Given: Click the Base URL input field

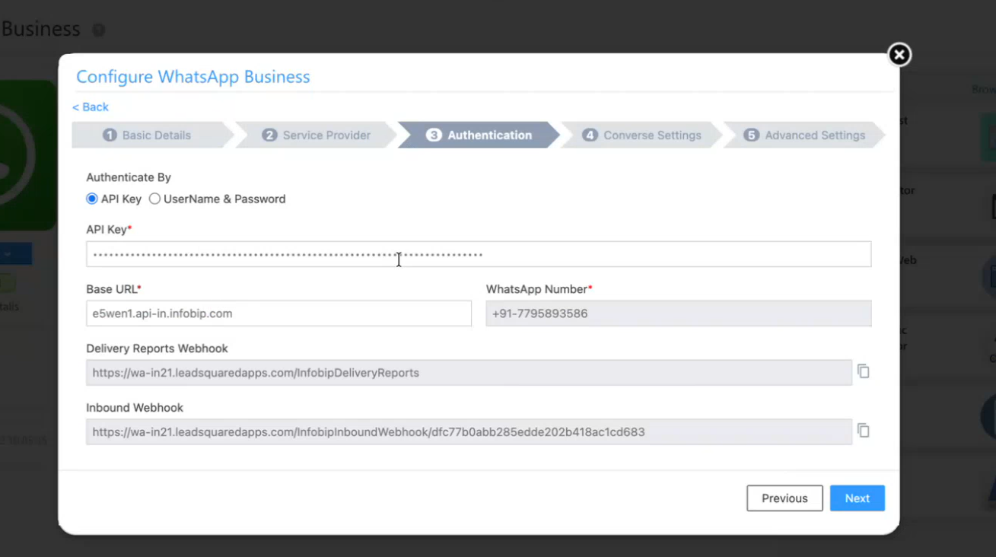Looking at the screenshot, I should [278, 314].
